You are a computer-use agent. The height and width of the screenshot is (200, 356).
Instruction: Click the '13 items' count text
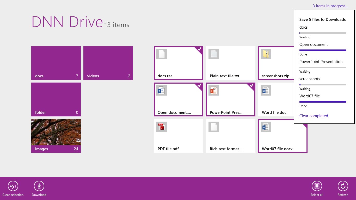click(x=117, y=25)
